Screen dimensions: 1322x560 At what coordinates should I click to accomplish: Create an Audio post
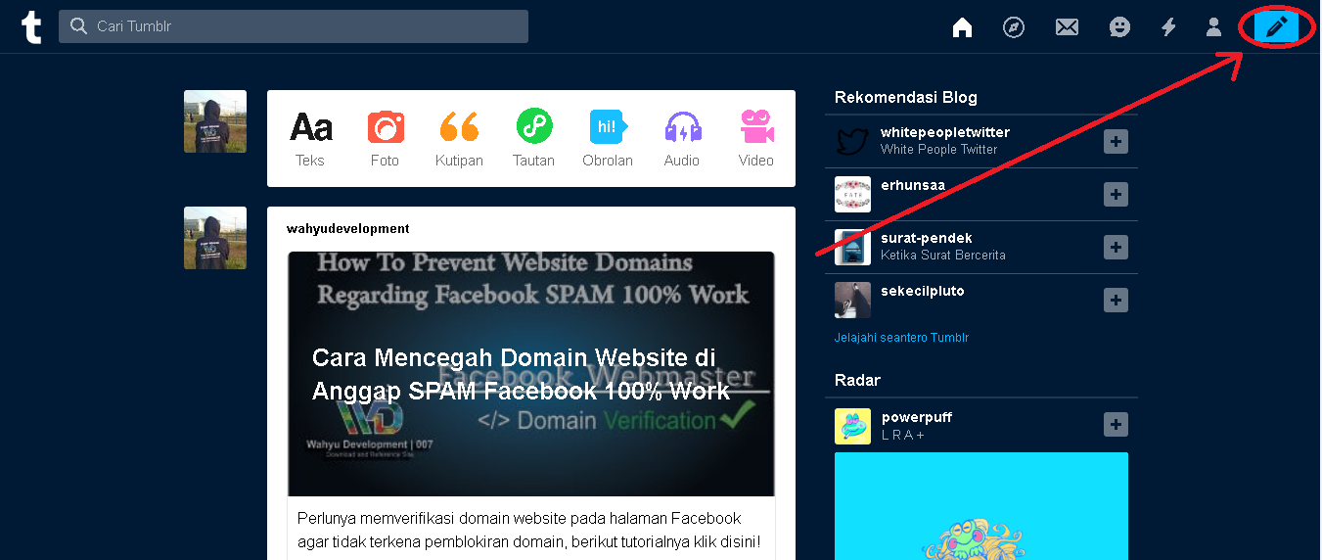point(682,139)
